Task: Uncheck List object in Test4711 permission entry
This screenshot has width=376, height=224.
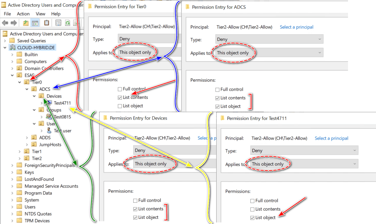Action: click(252, 218)
